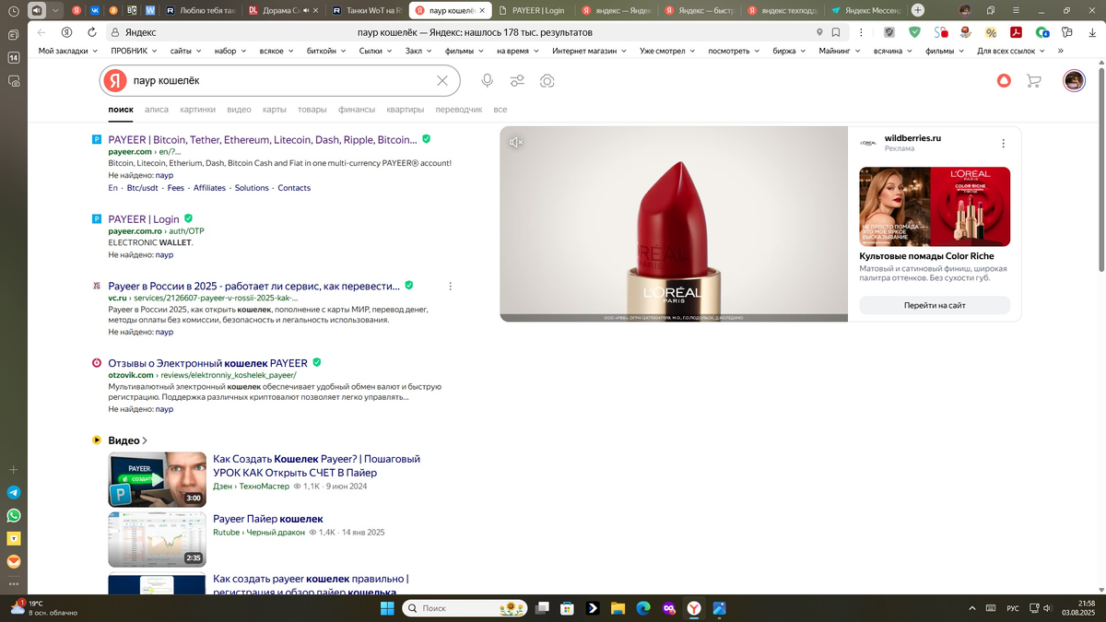Open search settings sliders icon
1106x622 pixels.
click(x=517, y=81)
